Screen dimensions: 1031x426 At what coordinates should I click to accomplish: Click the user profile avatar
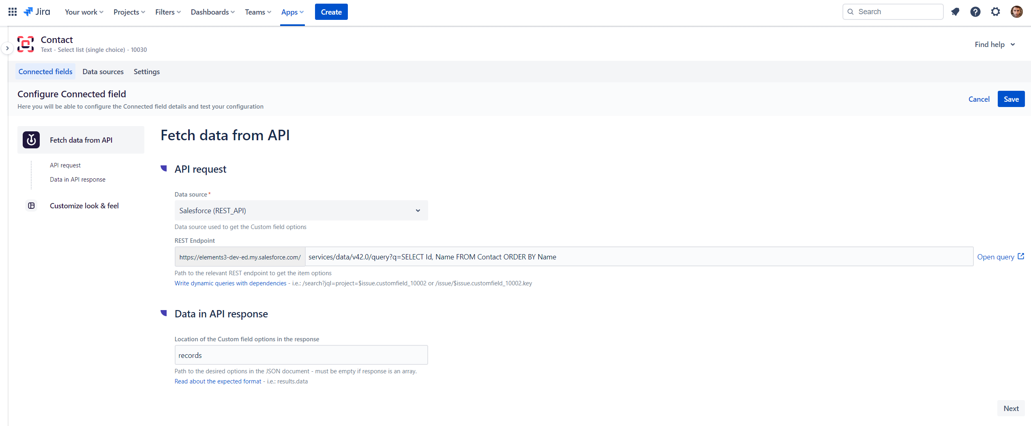tap(1016, 12)
